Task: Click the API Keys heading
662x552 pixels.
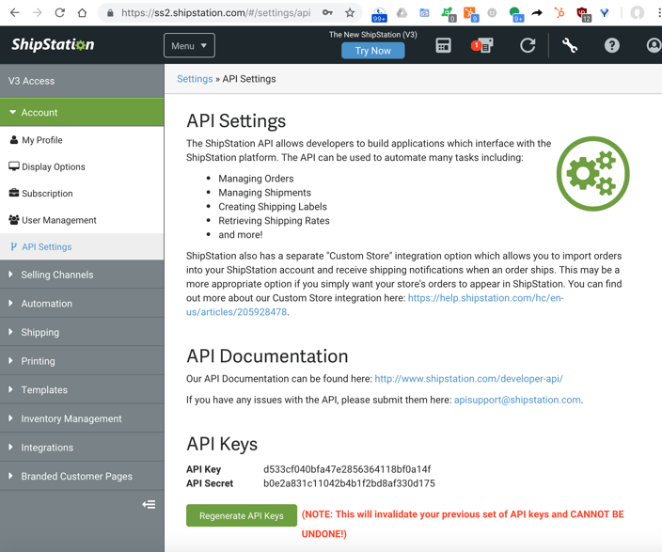Action: point(222,444)
